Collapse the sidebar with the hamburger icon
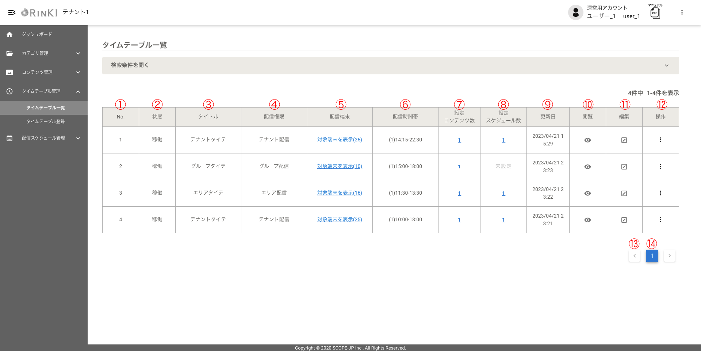Image resolution: width=701 pixels, height=351 pixels. point(12,12)
